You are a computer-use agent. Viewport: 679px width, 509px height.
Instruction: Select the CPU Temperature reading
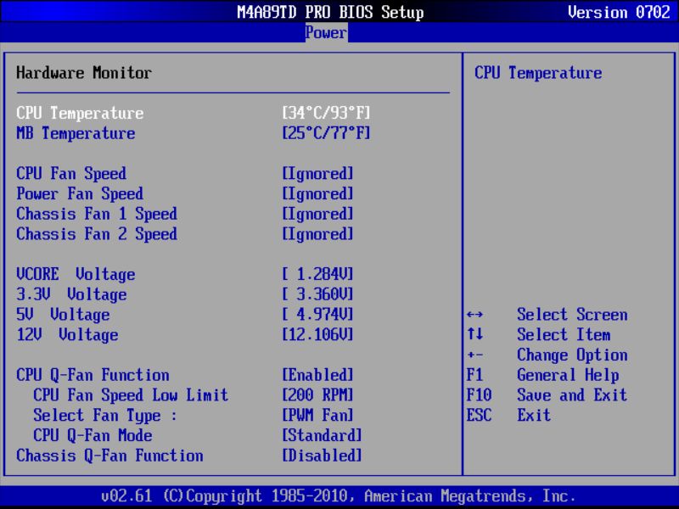pyautogui.click(x=81, y=113)
